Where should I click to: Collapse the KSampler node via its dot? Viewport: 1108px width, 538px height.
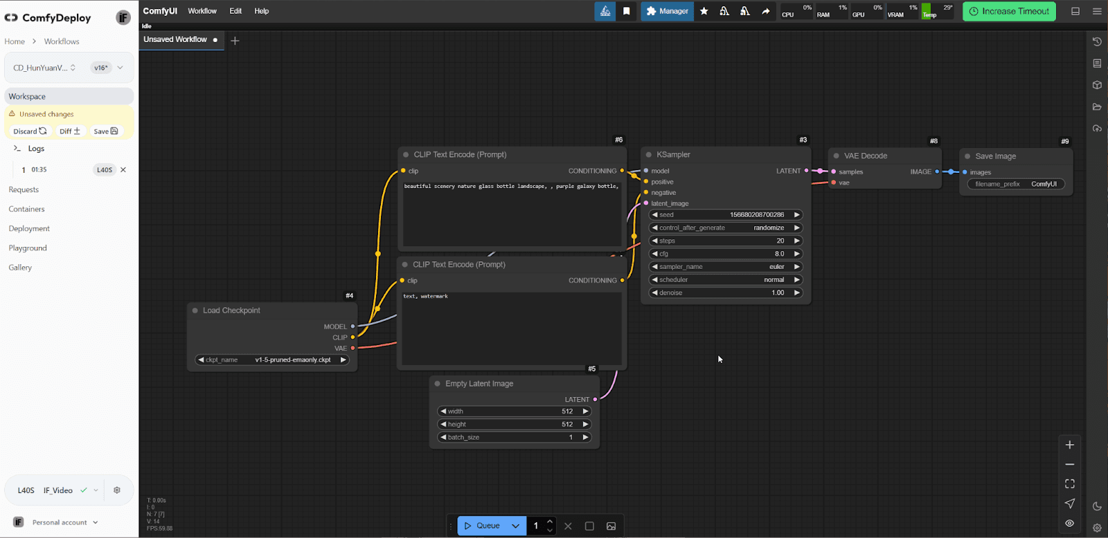tap(649, 155)
